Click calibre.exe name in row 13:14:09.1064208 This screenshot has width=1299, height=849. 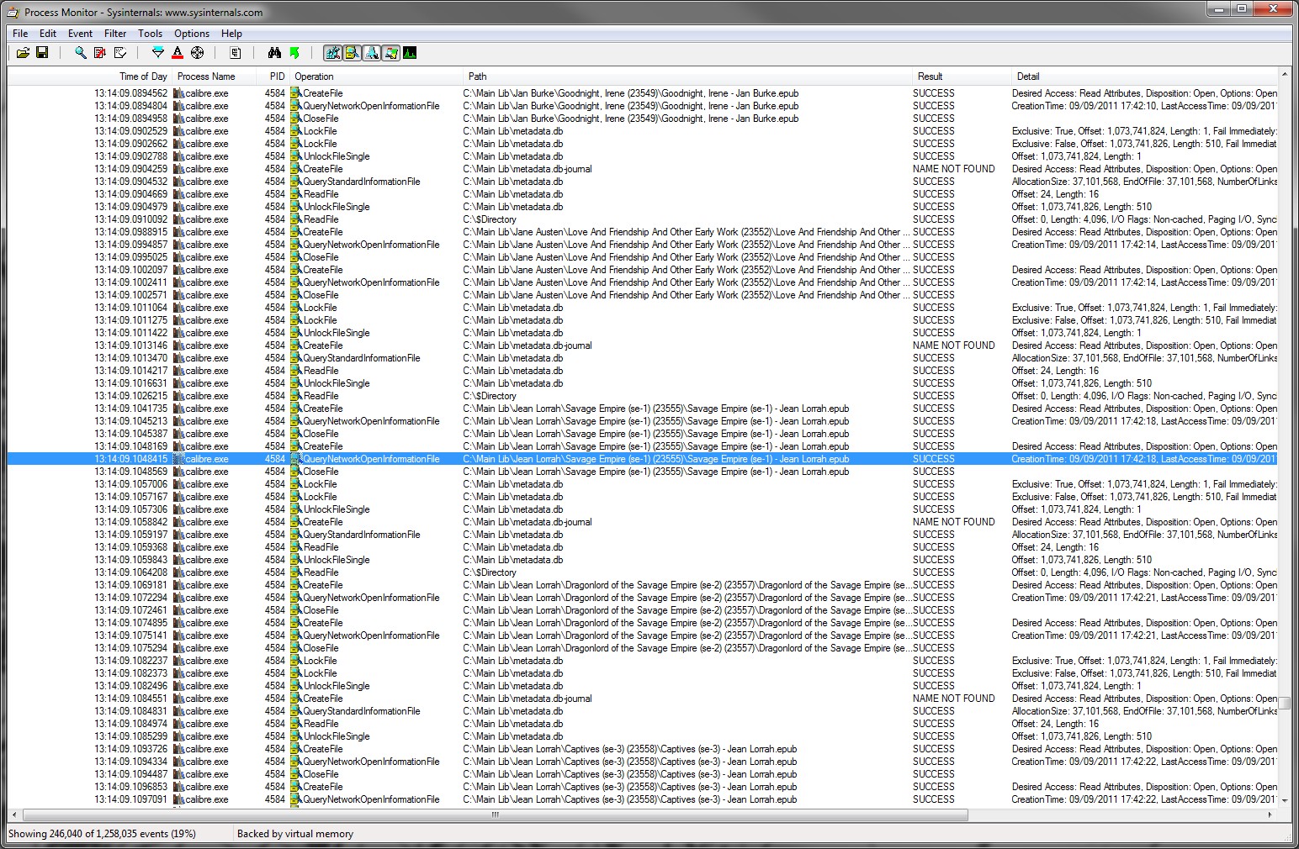tap(207, 572)
